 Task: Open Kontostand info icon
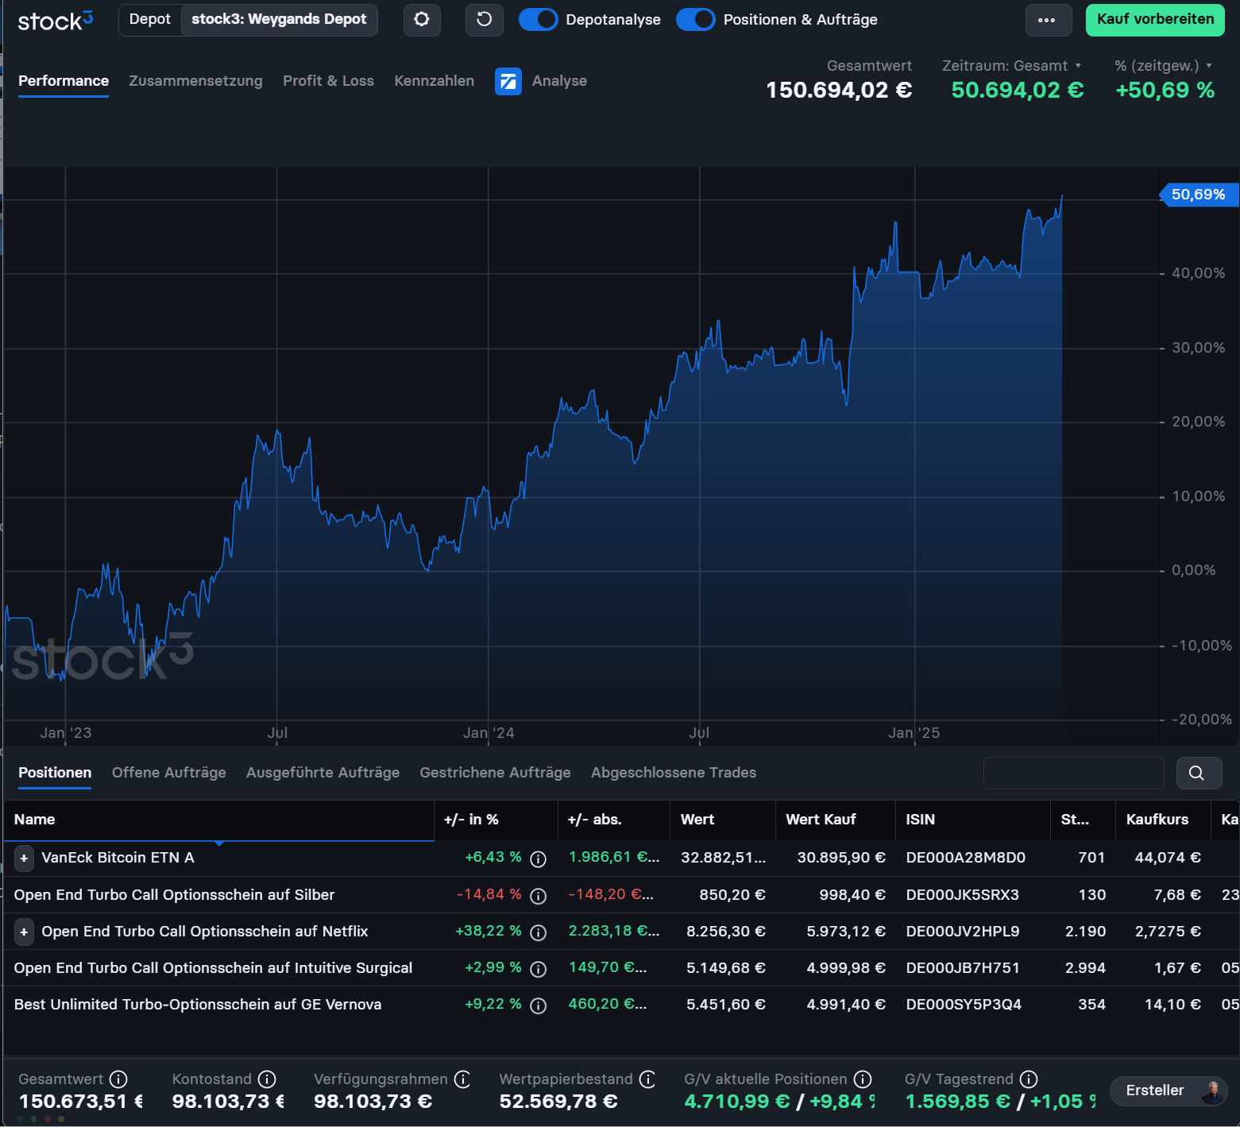tap(267, 1079)
